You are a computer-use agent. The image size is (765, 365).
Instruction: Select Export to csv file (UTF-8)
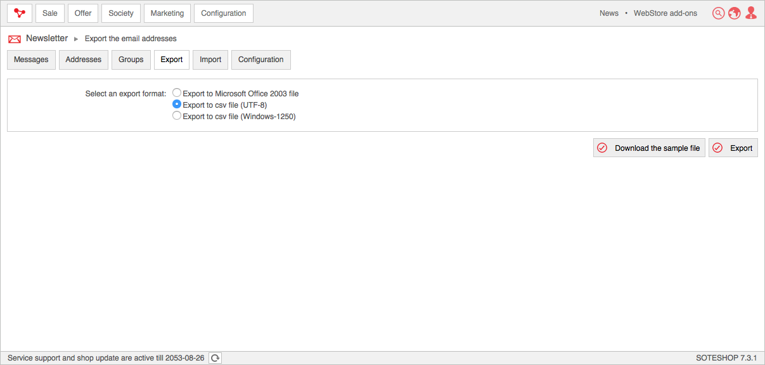(177, 105)
